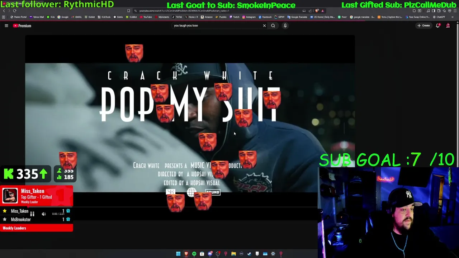Open the YouTube bookmark

(146, 17)
